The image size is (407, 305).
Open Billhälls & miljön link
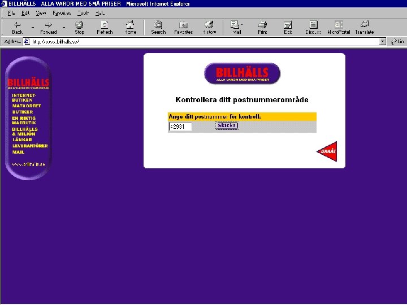[25, 132]
